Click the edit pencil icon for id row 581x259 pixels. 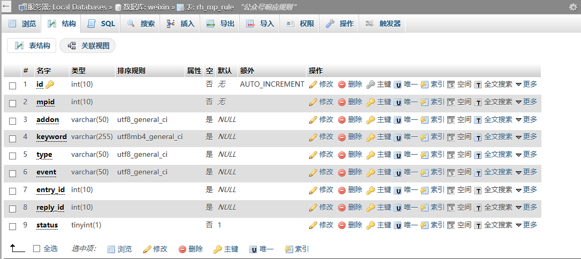pyautogui.click(x=313, y=85)
